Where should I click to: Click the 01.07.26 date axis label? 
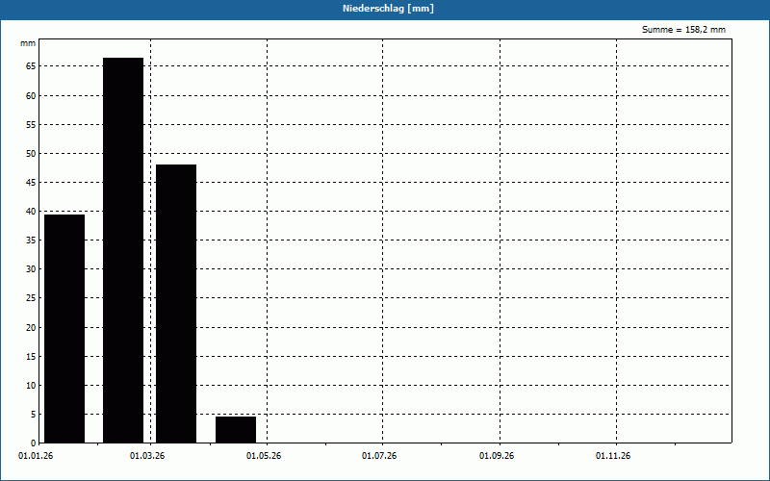tap(379, 456)
